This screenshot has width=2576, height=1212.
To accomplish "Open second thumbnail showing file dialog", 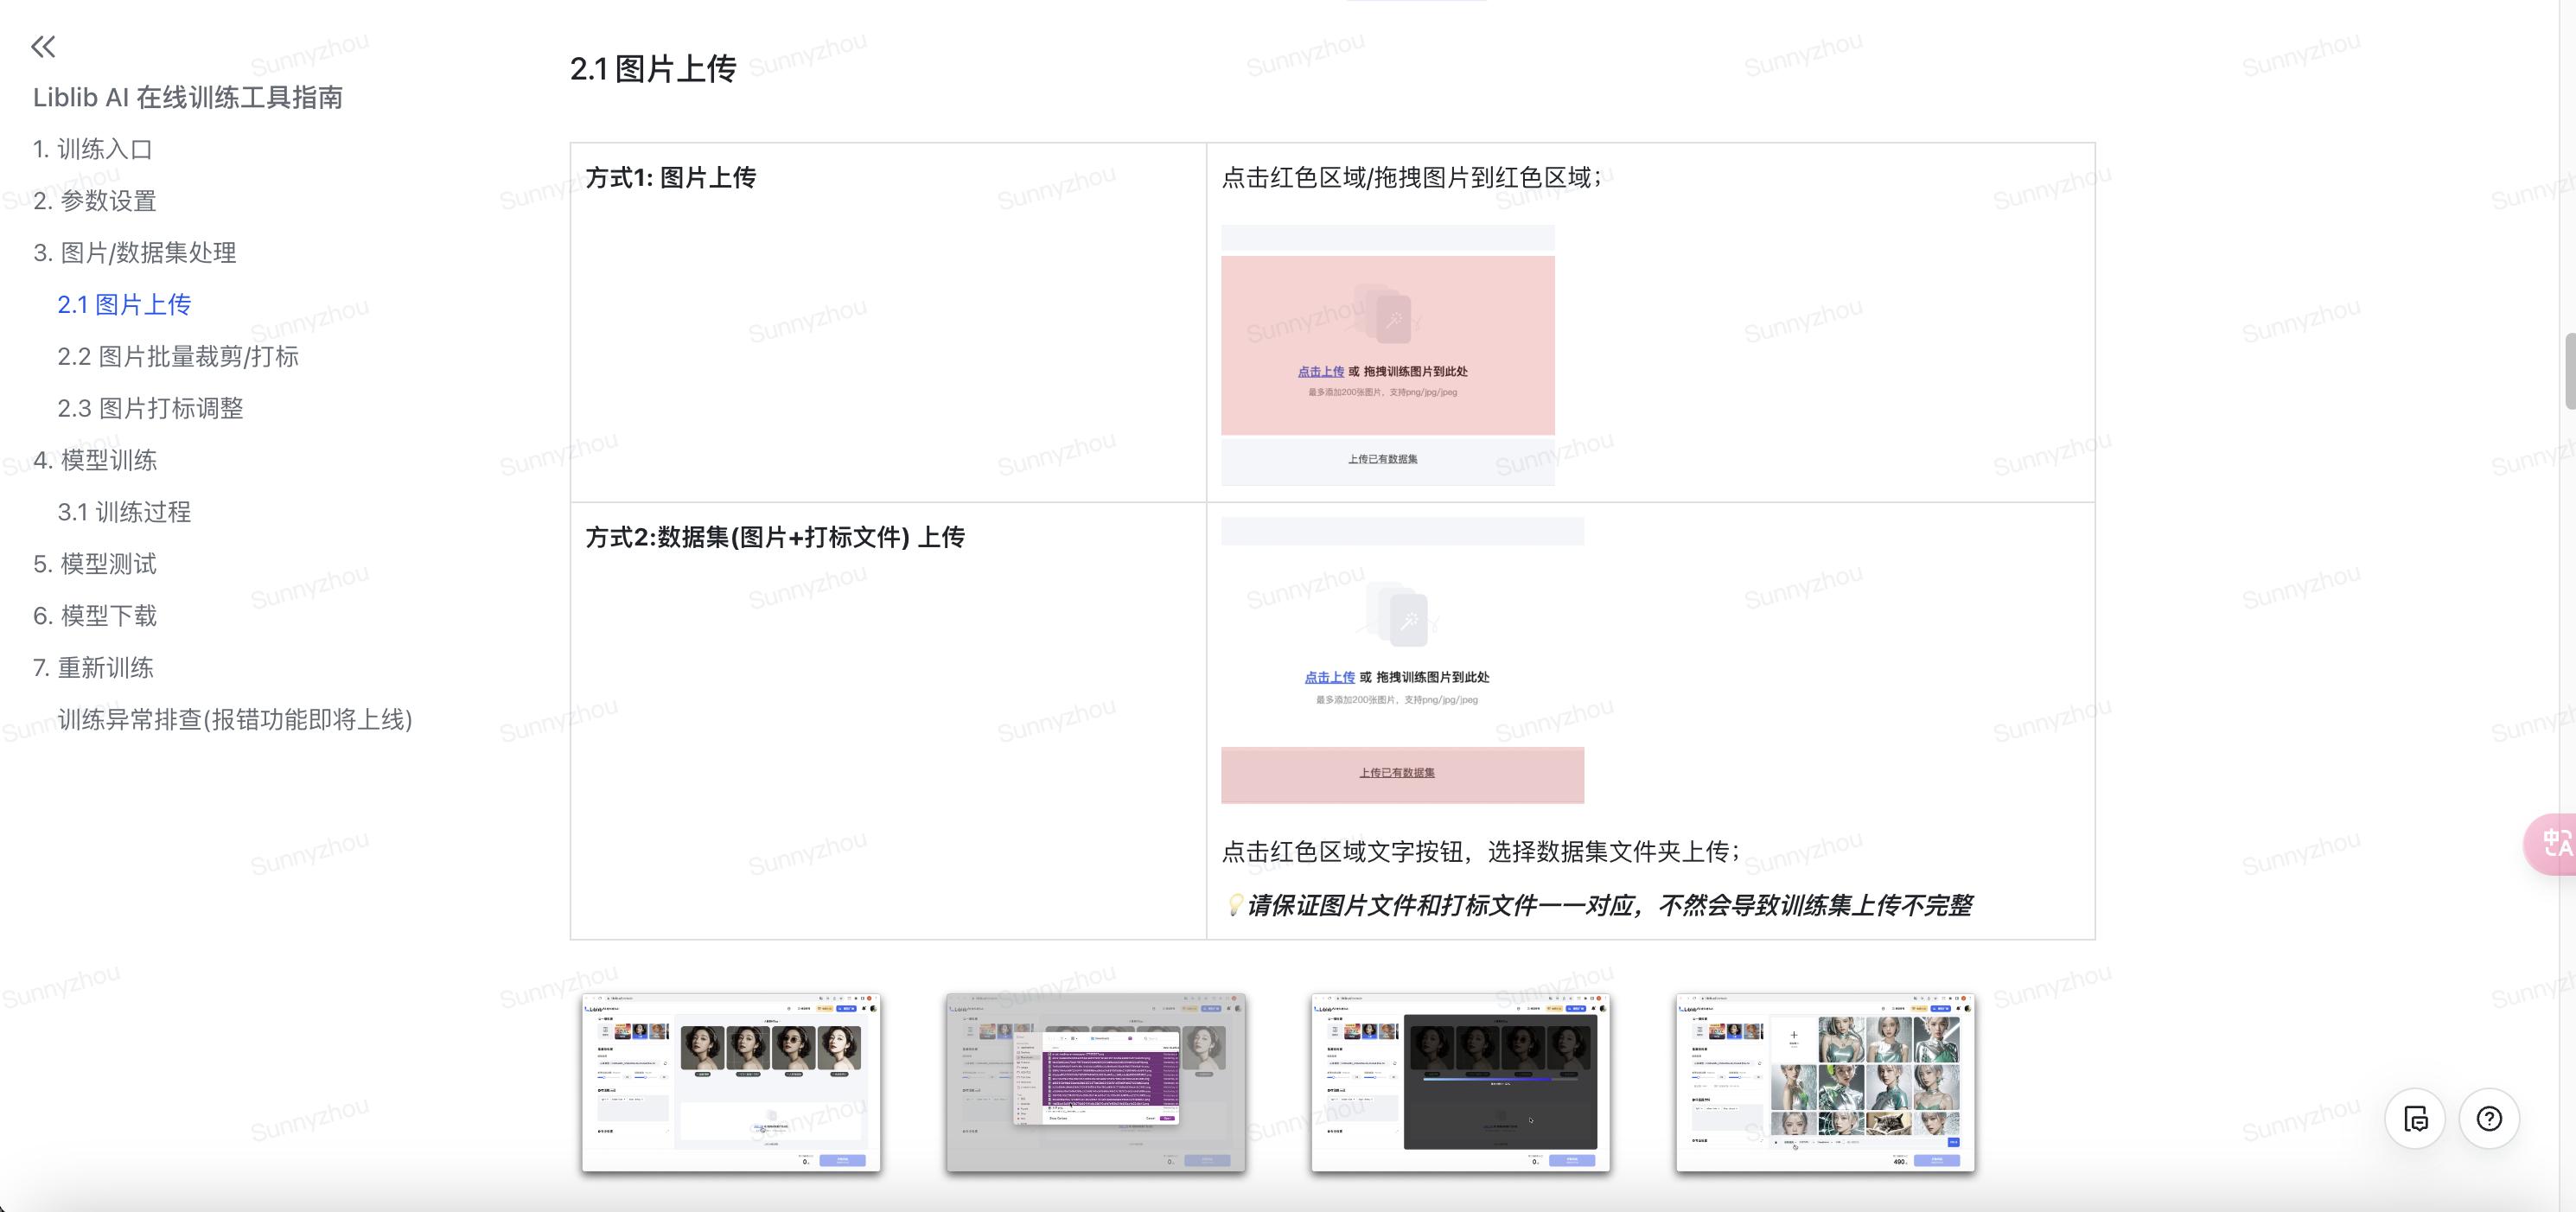I will 1095,1082.
